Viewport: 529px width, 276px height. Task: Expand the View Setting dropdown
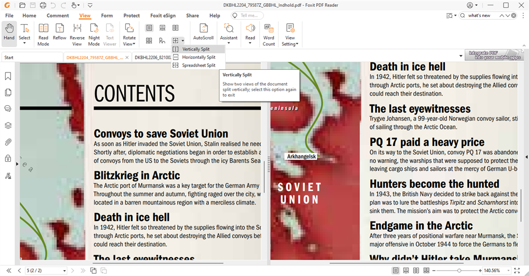[x=290, y=44]
